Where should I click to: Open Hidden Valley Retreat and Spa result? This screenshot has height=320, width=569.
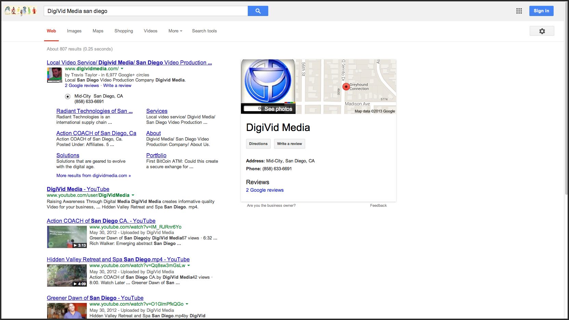coord(118,260)
